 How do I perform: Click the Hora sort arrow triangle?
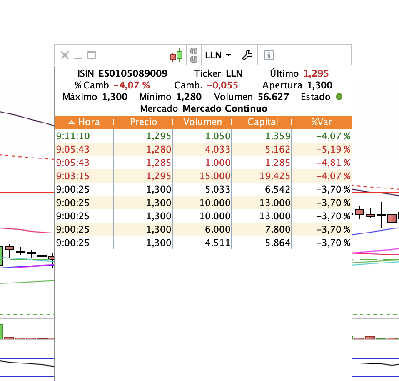point(72,122)
